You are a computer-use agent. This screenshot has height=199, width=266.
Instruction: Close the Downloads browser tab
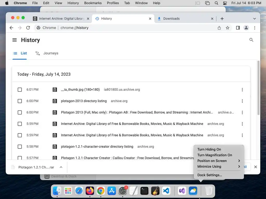tap(212, 19)
